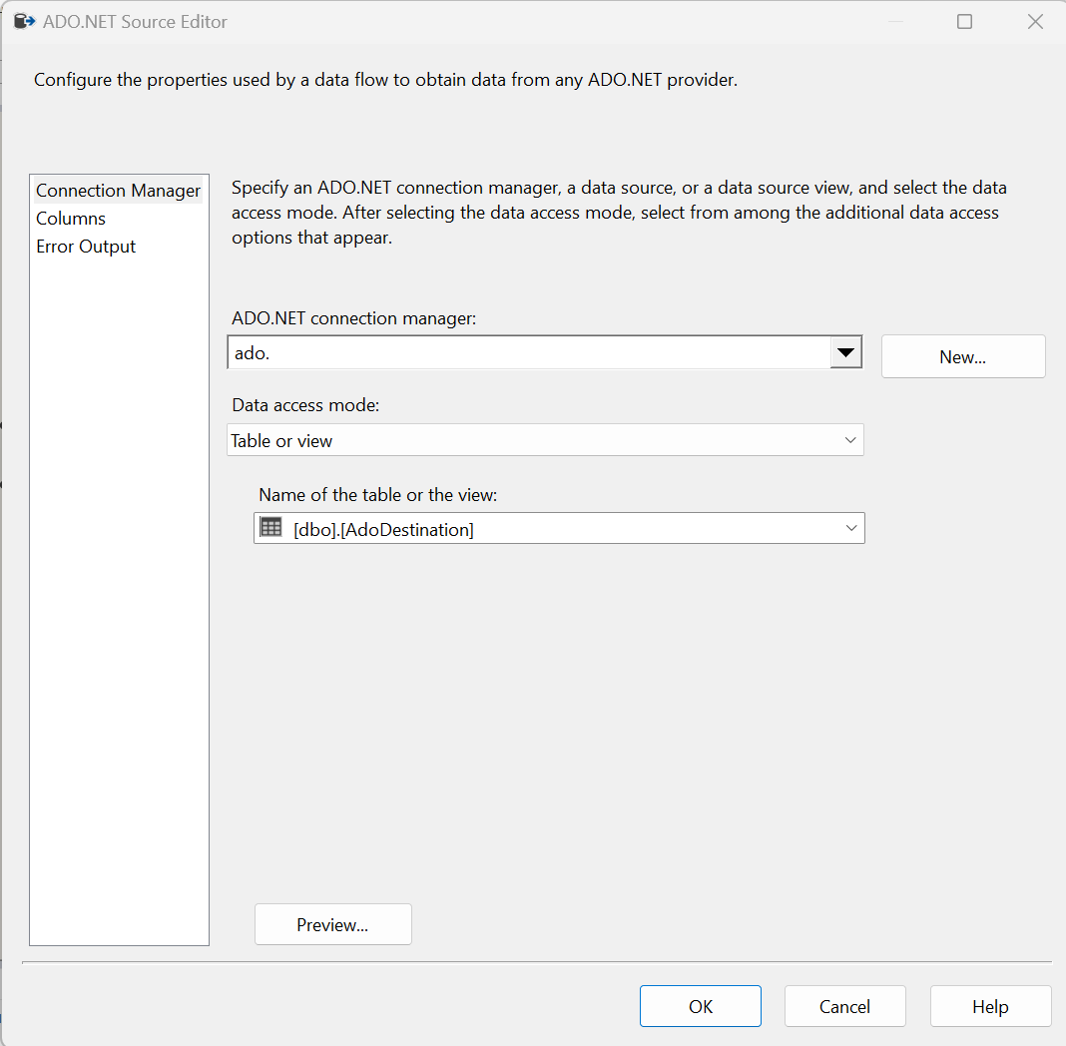Close the ADO.NET Source Editor window
The width and height of the screenshot is (1066, 1046).
[1035, 20]
